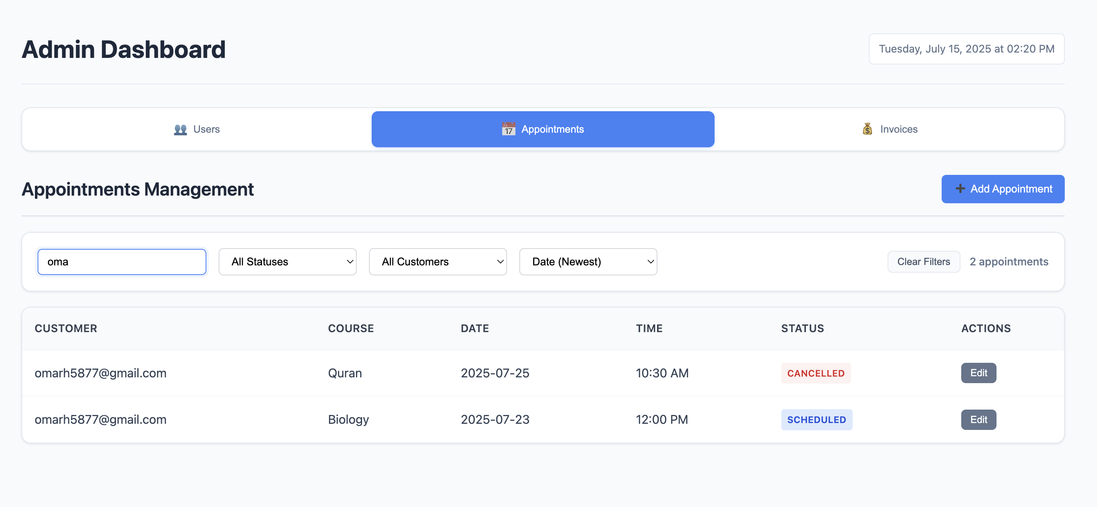This screenshot has width=1097, height=507.
Task: Click the customer email in the Biology row
Action: (100, 420)
